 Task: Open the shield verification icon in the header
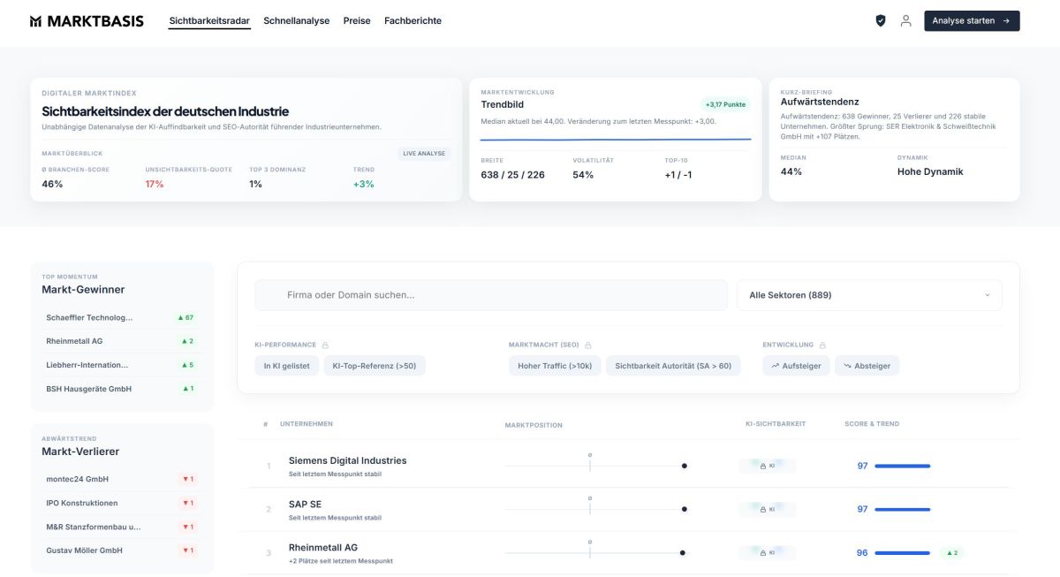point(880,19)
